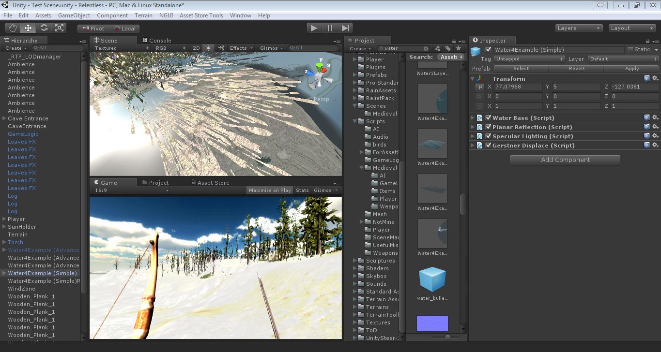This screenshot has width=661, height=352.
Task: Open Transform component gear menu
Action: pyautogui.click(x=655, y=78)
